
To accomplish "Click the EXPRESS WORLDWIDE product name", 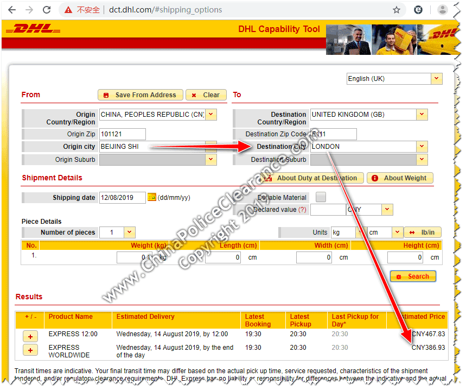I will (x=69, y=351).
